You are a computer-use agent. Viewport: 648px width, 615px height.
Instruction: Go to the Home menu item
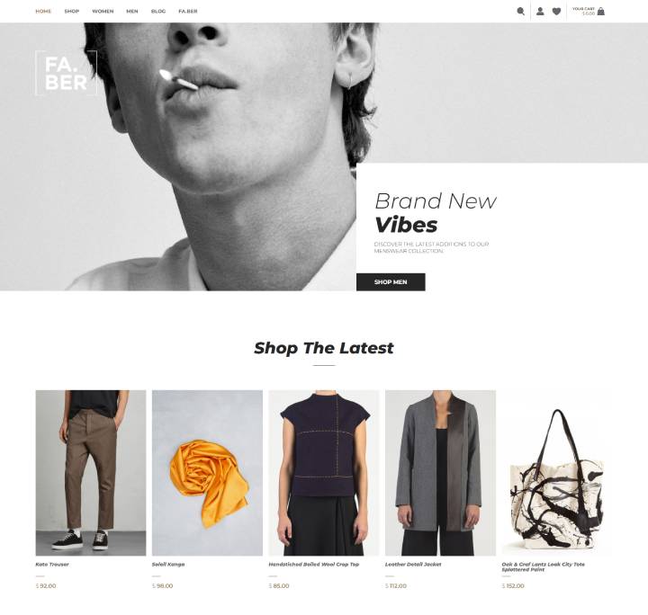[43, 11]
